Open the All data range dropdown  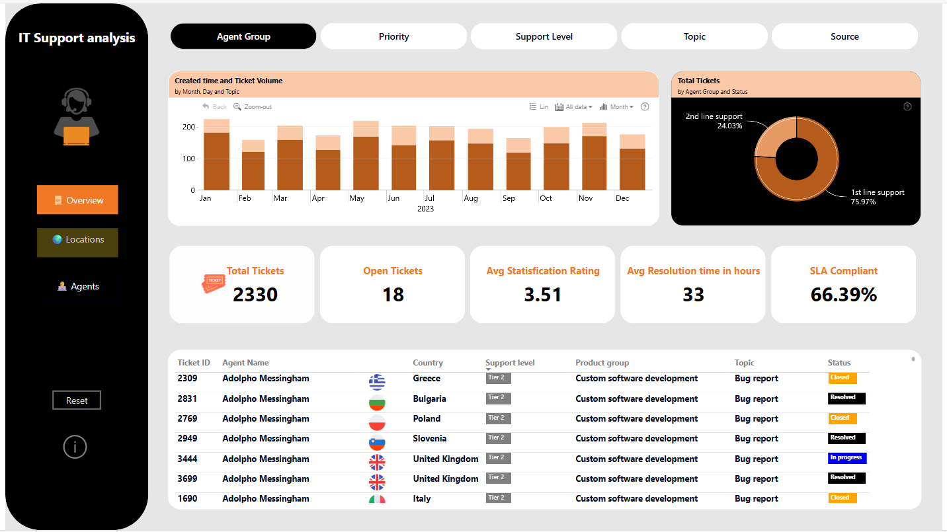pos(573,107)
